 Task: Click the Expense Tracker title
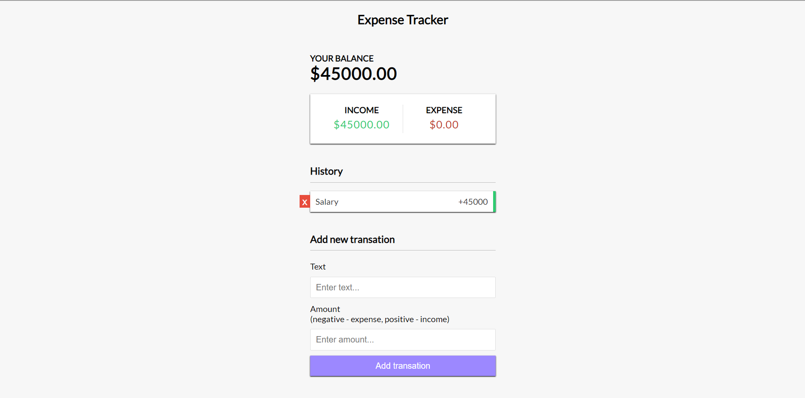tap(403, 20)
